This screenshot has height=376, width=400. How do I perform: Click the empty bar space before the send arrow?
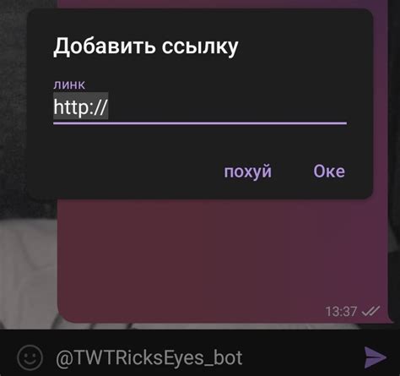[x=301, y=357]
